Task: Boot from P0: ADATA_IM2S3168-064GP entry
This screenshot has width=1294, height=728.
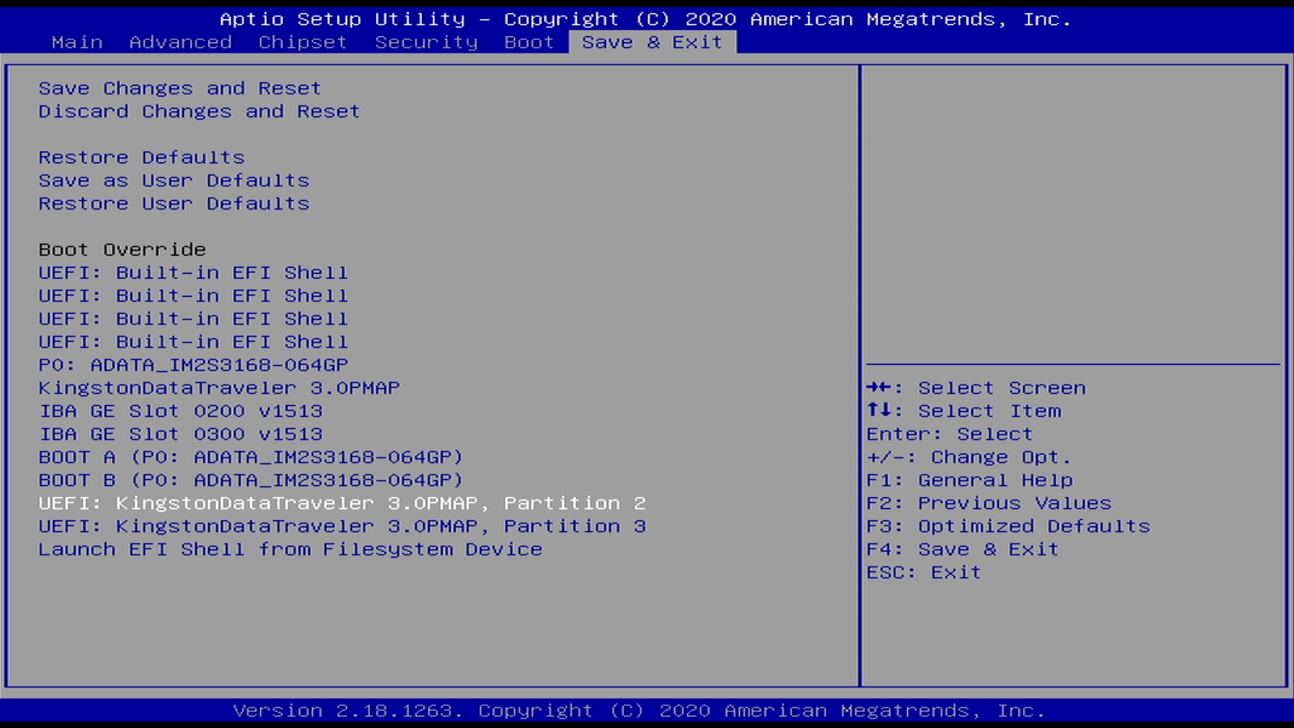Action: pyautogui.click(x=193, y=365)
